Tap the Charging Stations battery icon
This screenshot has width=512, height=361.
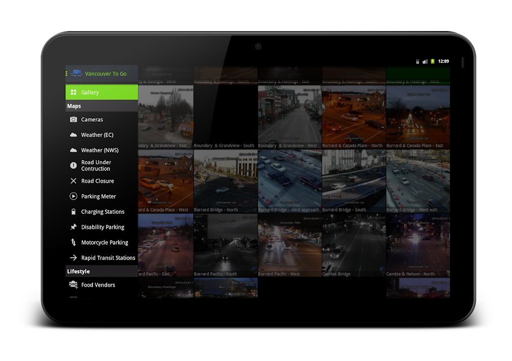click(x=73, y=212)
